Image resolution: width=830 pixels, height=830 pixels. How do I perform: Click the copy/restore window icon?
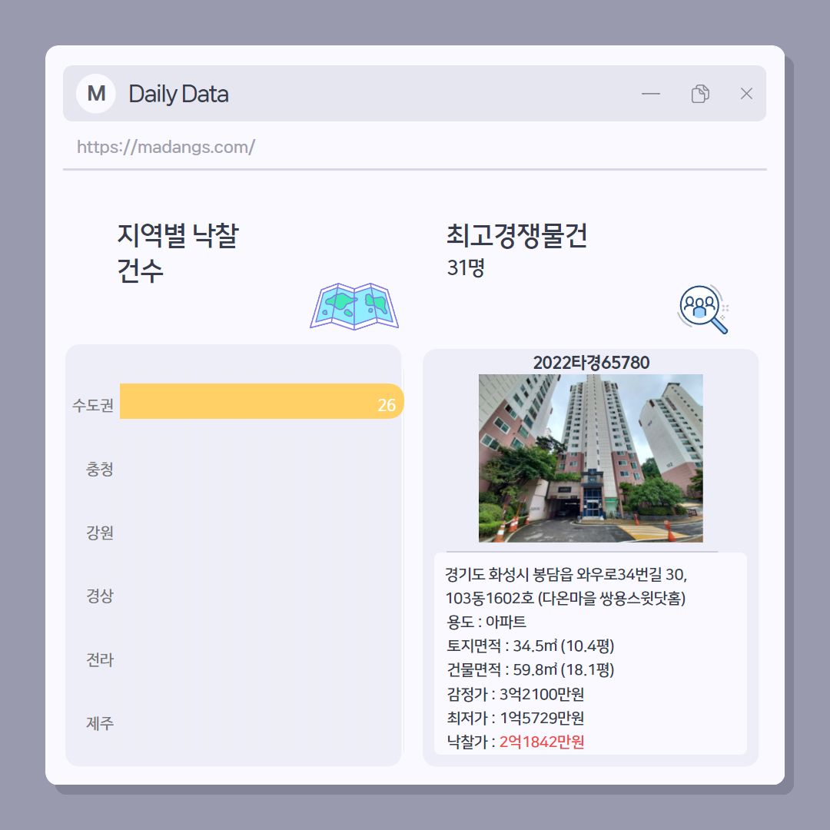[700, 94]
